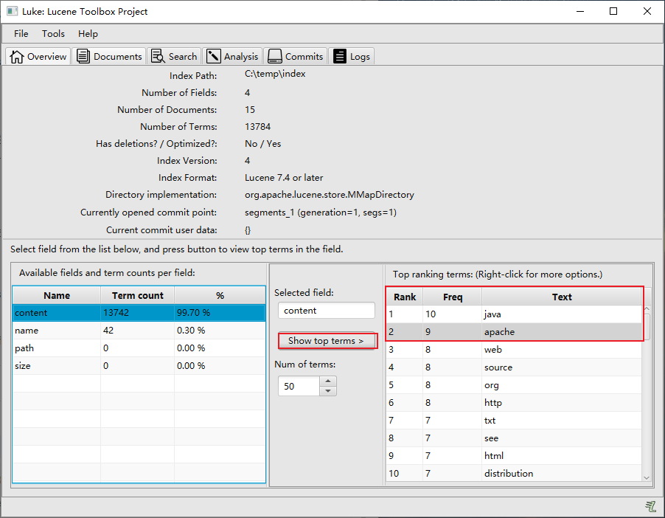Image resolution: width=665 pixels, height=518 pixels.
Task: Click the Rank column header
Action: click(x=405, y=297)
